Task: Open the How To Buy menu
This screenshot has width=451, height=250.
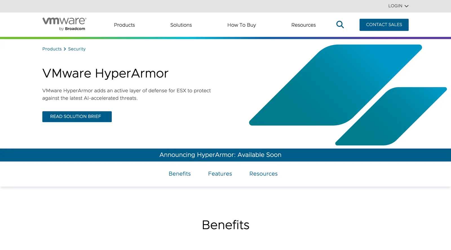Action: pyautogui.click(x=242, y=25)
